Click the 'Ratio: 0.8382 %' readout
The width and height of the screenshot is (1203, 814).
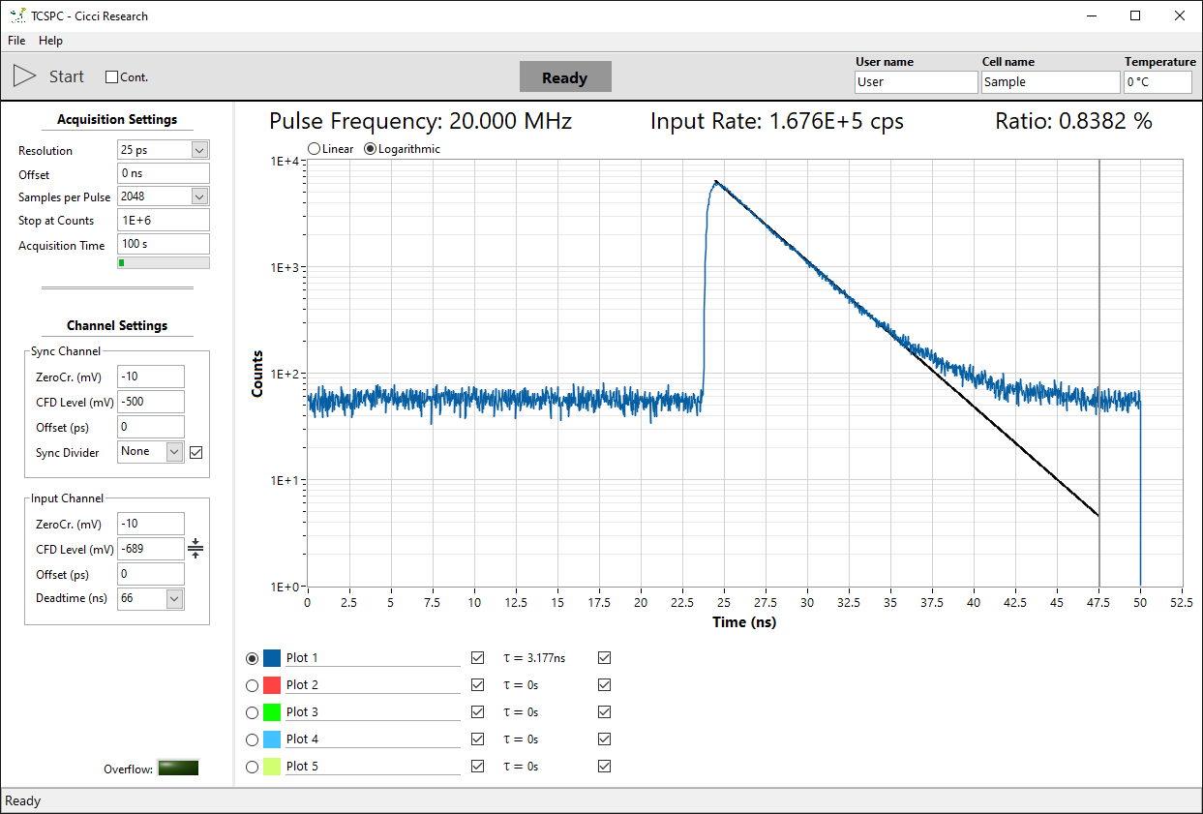pyautogui.click(x=1074, y=121)
